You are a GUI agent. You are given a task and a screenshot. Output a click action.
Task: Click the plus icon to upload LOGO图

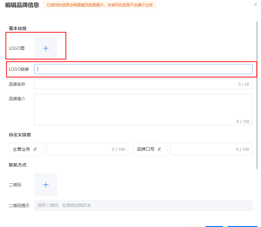pos(46,48)
